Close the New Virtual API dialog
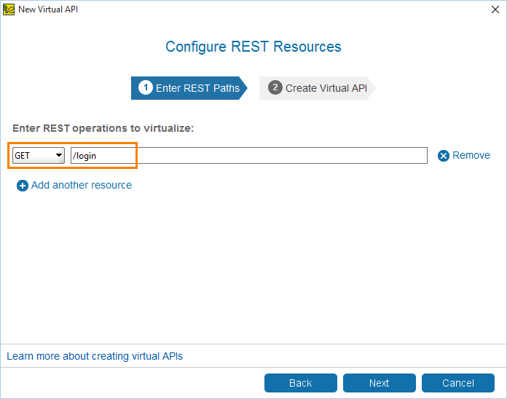This screenshot has width=507, height=399. point(495,9)
